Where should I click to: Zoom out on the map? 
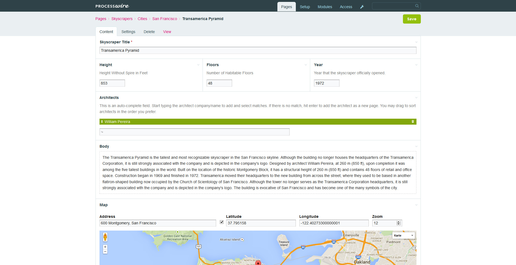[105, 251]
